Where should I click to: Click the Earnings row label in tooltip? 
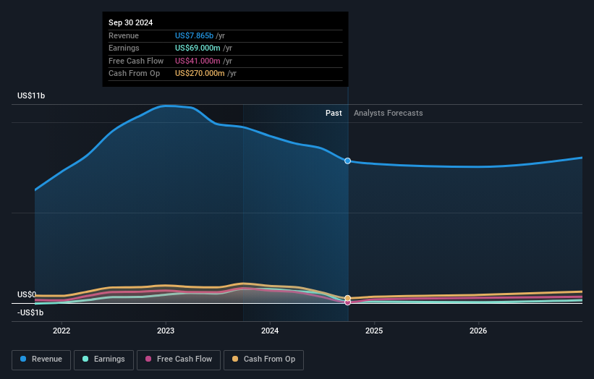click(124, 48)
